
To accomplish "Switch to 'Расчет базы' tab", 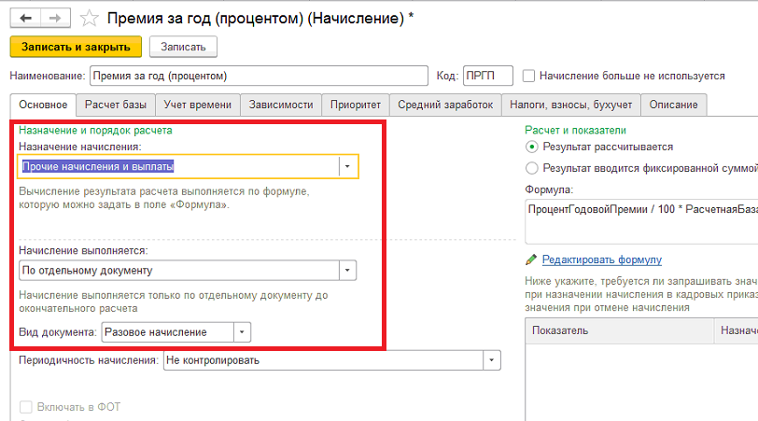I will [x=116, y=105].
